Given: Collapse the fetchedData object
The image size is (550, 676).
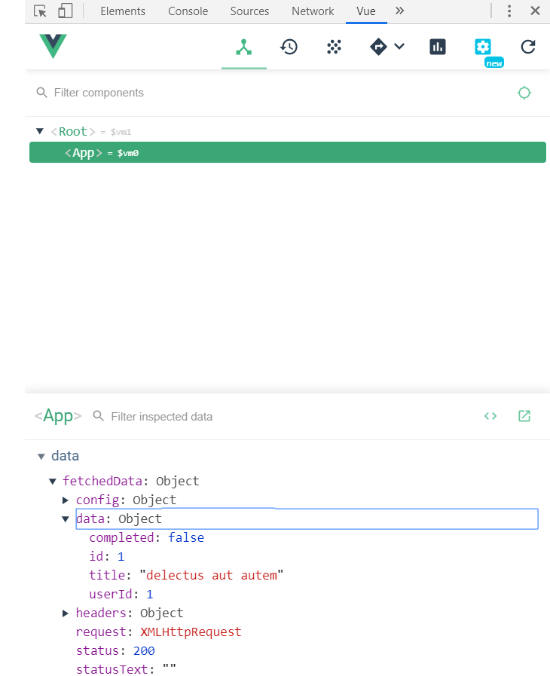Looking at the screenshot, I should pos(52,481).
